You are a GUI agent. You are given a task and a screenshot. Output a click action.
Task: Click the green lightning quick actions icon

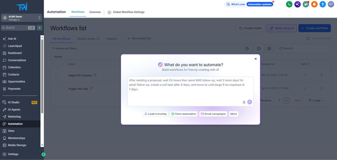point(39,28)
